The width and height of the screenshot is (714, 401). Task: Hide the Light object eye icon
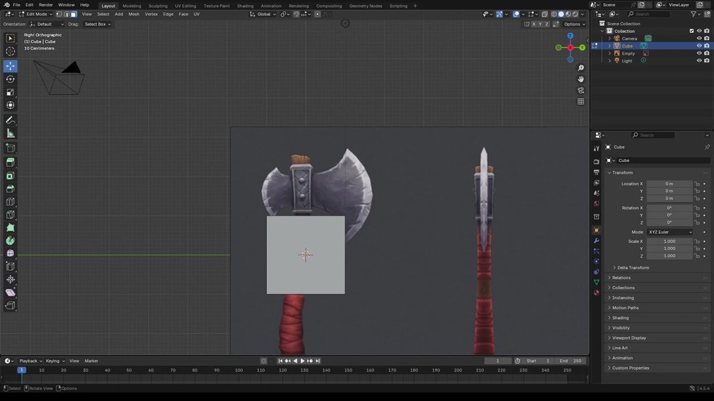[x=699, y=61]
